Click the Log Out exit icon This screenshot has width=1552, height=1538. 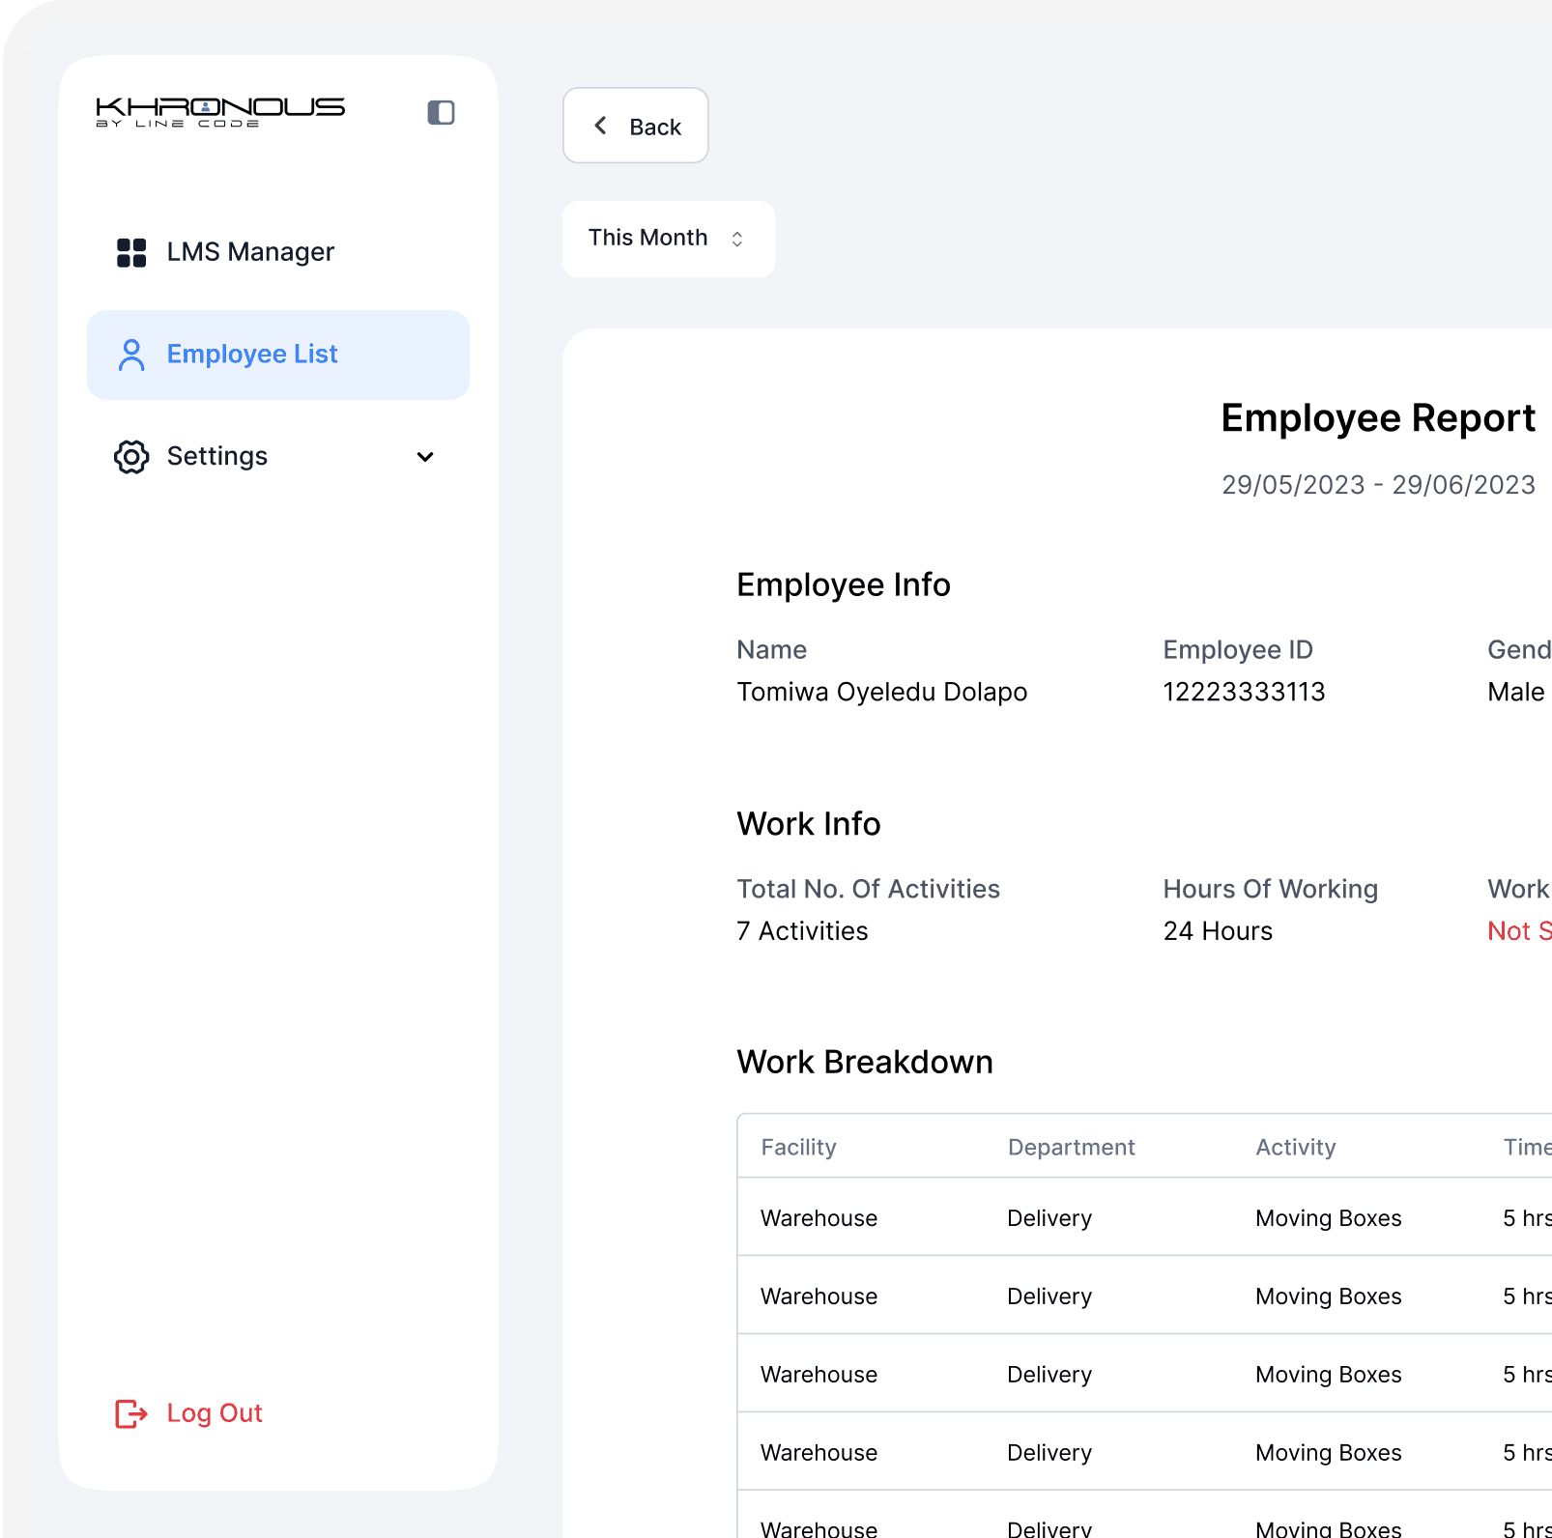pyautogui.click(x=131, y=1413)
